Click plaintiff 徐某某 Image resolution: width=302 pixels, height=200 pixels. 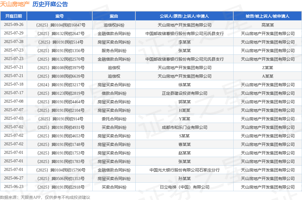click(185, 85)
